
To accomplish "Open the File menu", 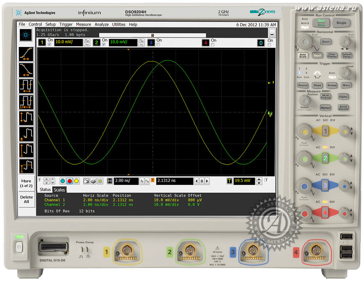I will pyautogui.click(x=22, y=24).
